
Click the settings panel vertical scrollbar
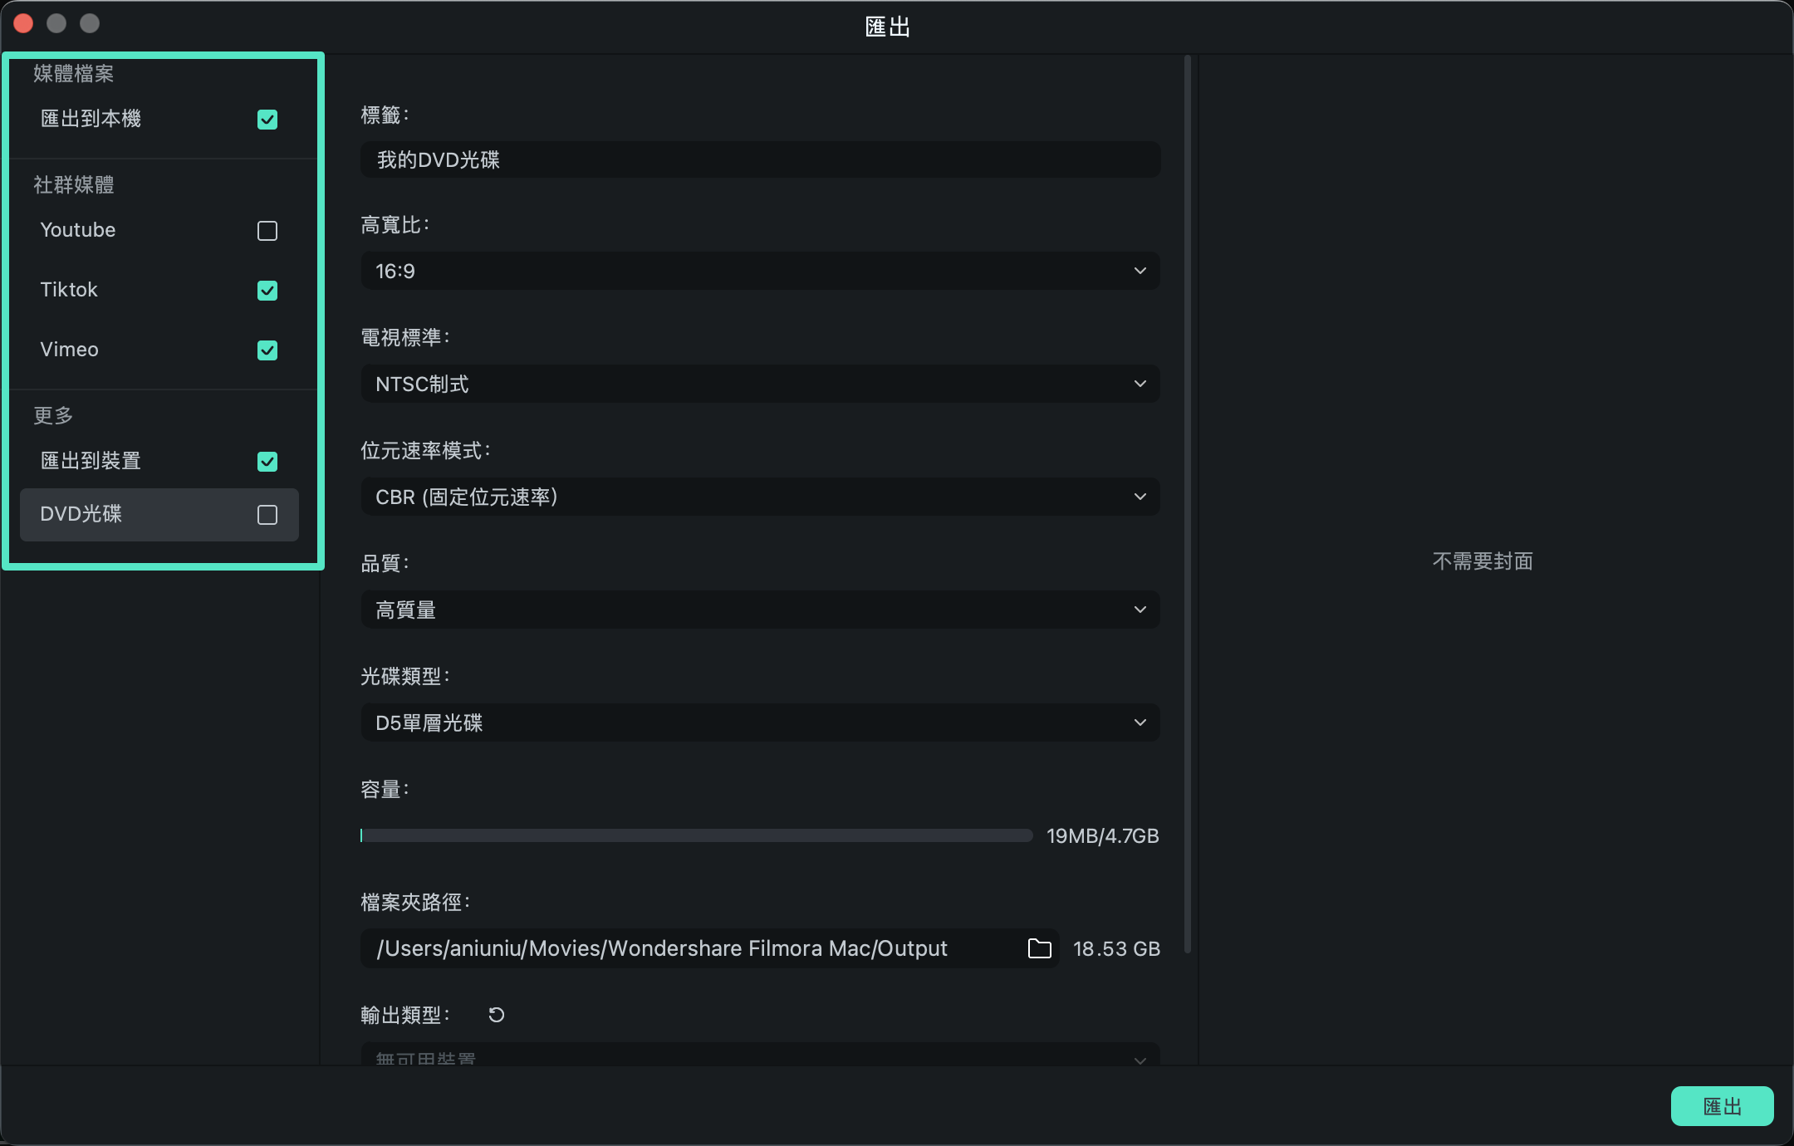(x=1188, y=505)
